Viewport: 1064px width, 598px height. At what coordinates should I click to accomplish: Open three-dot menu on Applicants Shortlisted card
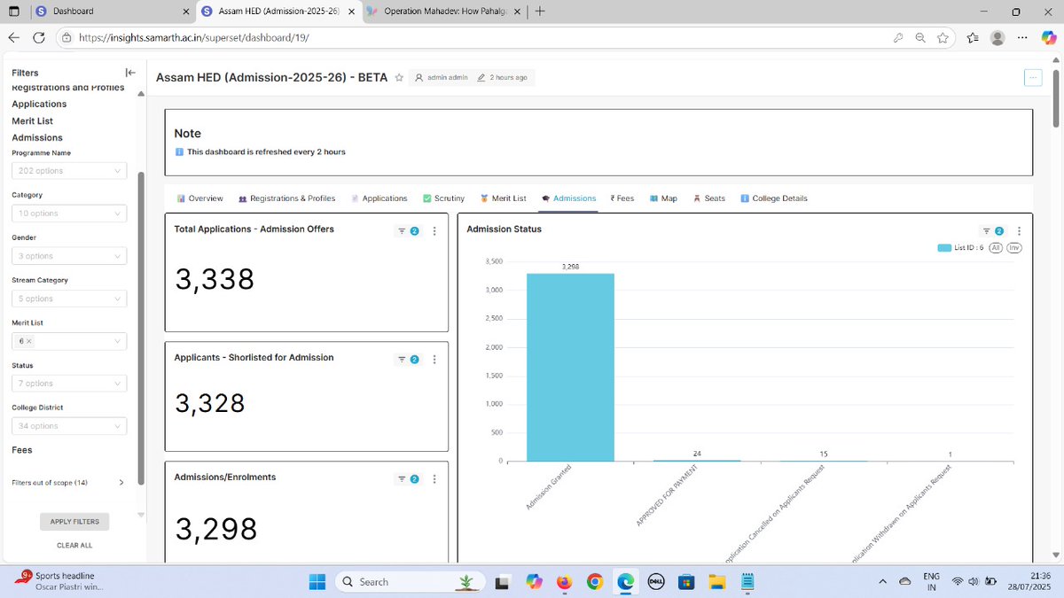point(434,360)
